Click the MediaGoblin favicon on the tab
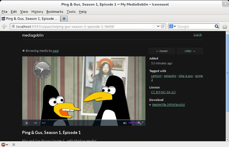Screen dimensions: 229x147 [x=3, y=19]
